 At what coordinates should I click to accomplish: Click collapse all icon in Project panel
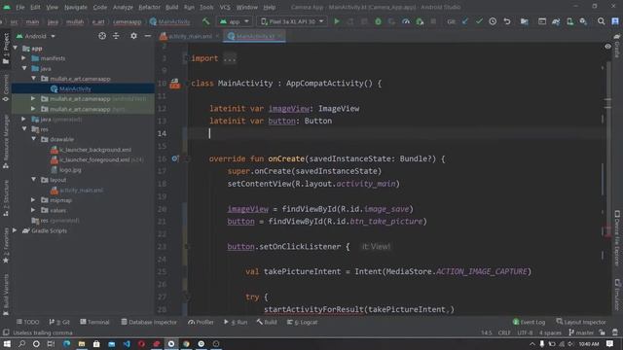[116, 36]
